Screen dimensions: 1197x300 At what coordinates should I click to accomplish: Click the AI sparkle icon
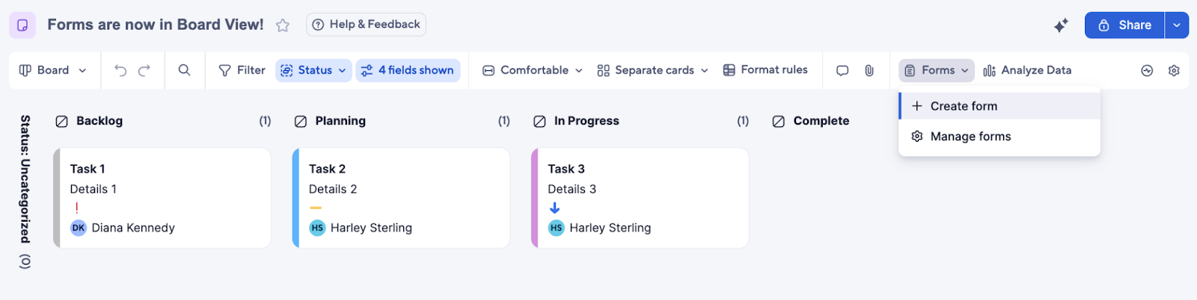pyautogui.click(x=1061, y=25)
